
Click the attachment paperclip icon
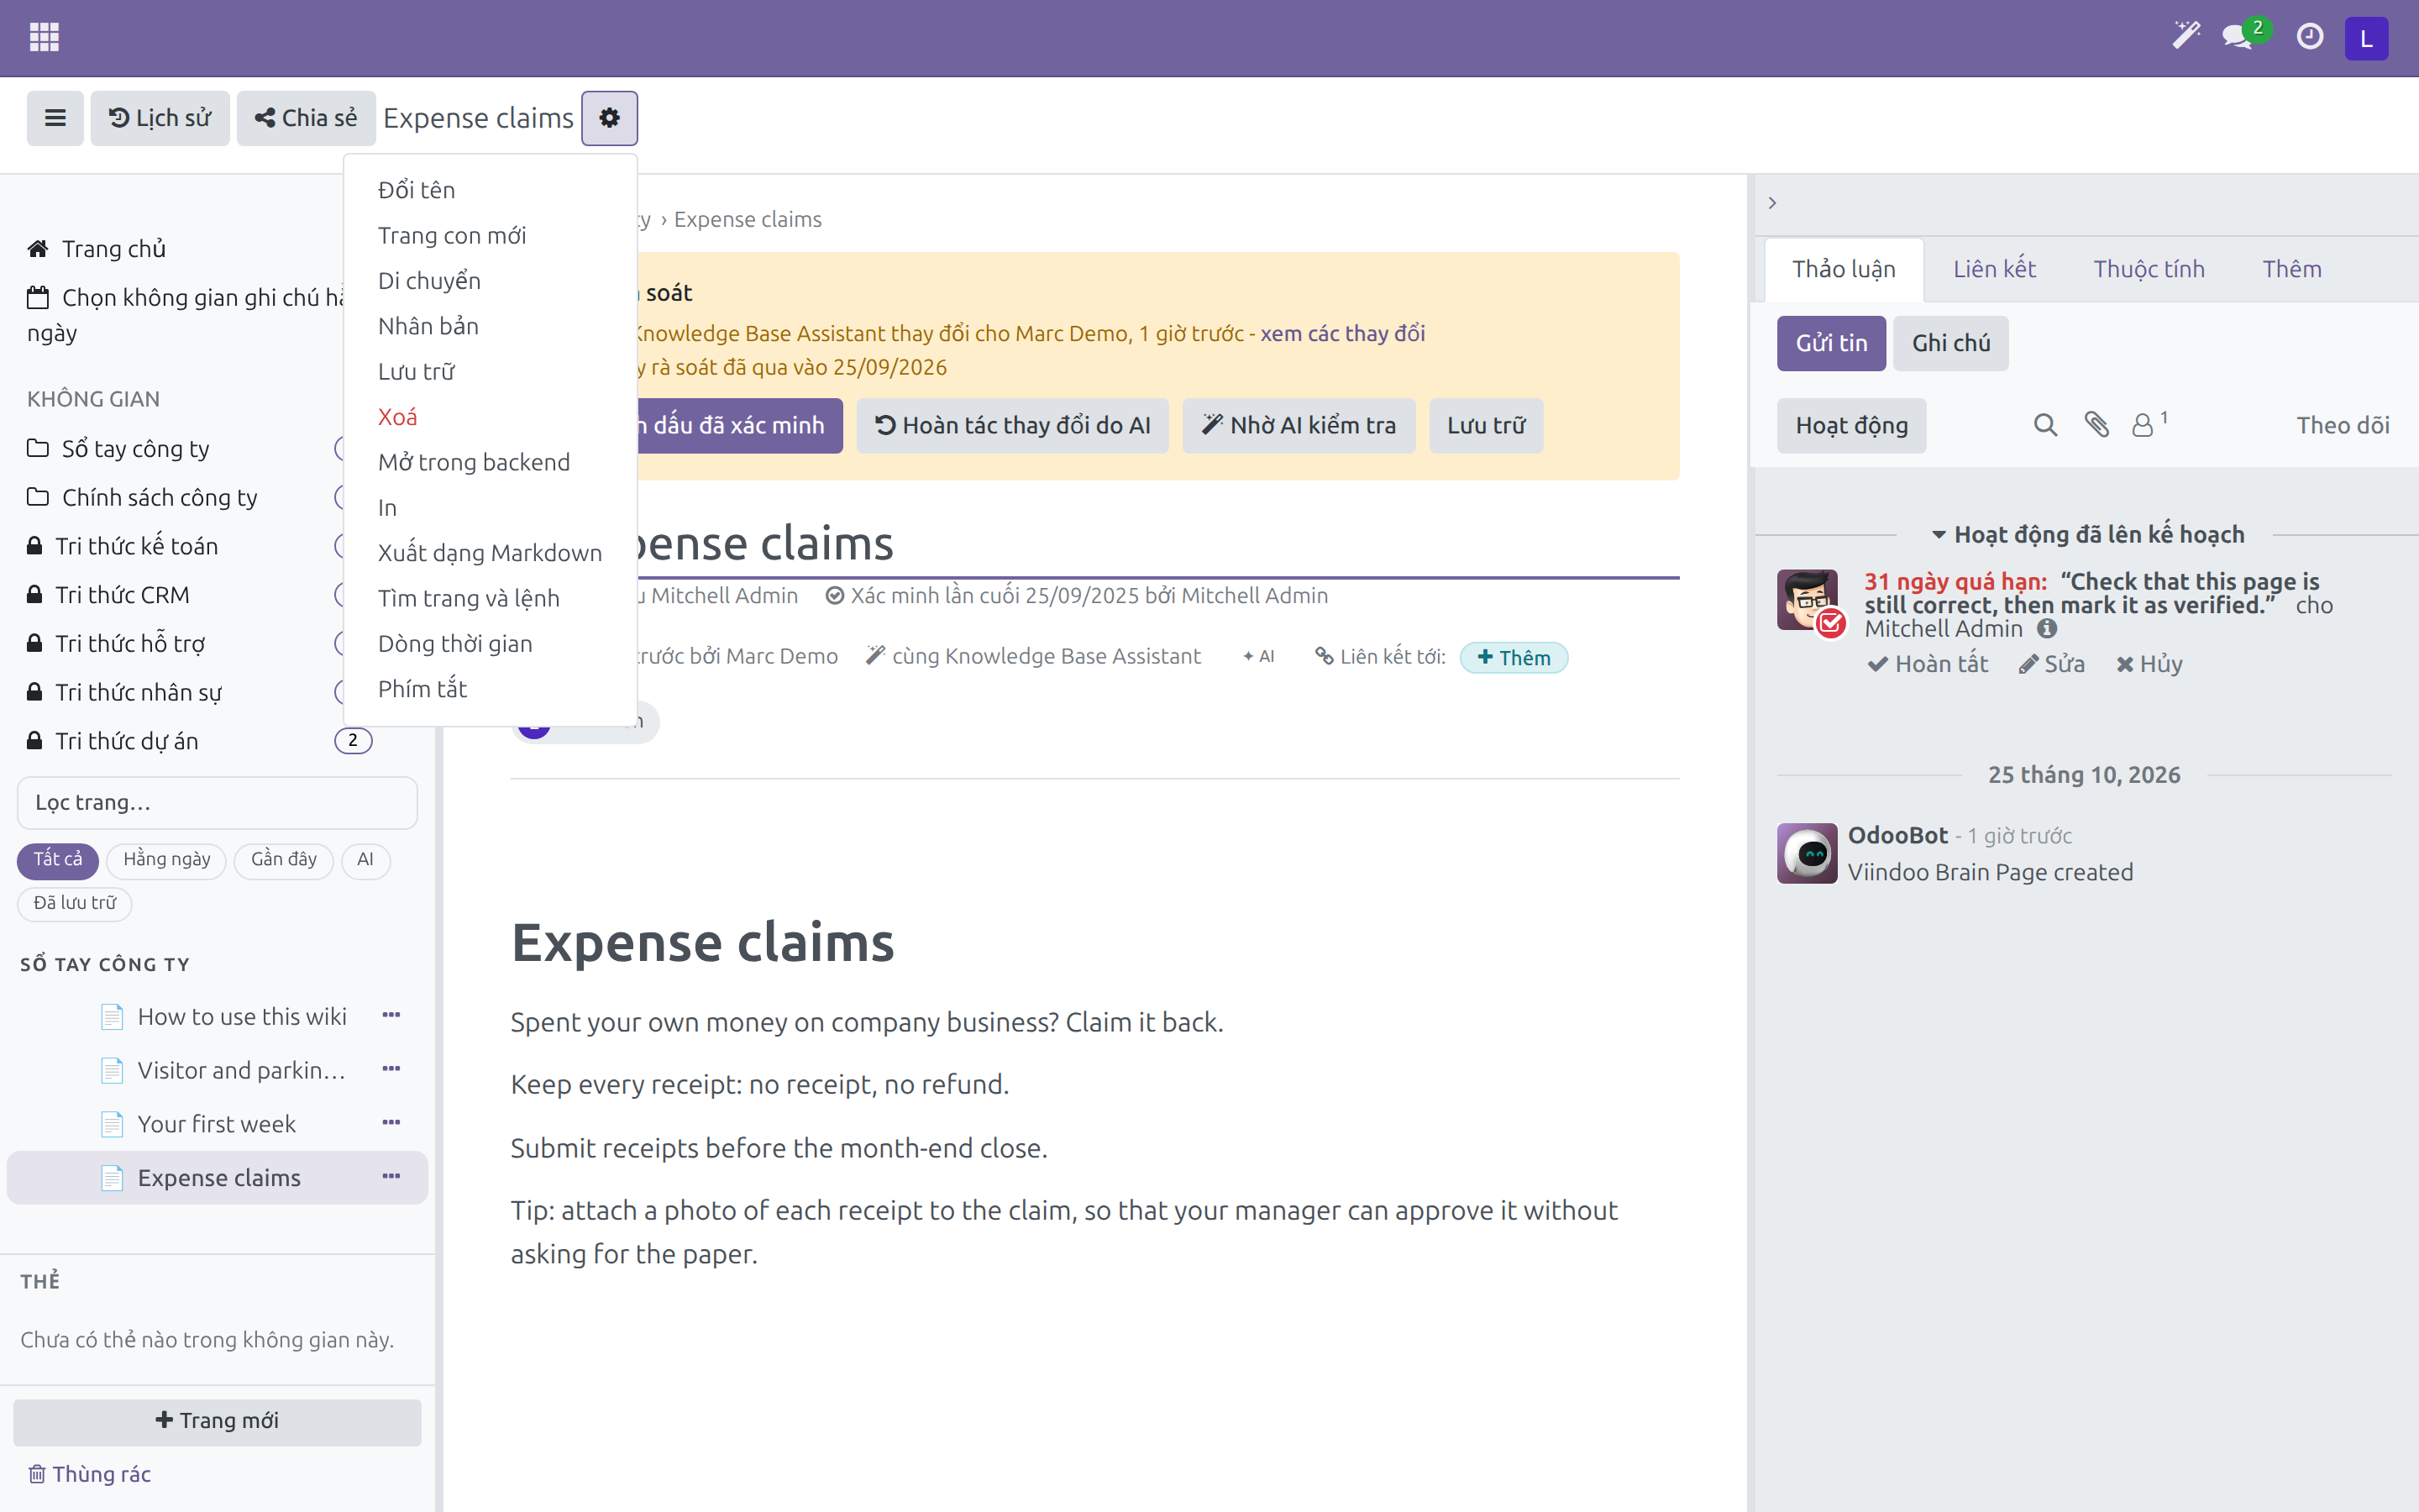tap(2096, 425)
